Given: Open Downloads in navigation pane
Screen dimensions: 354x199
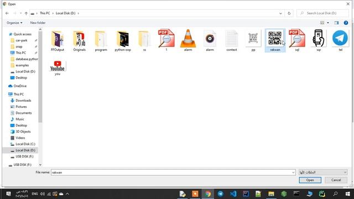Looking at the screenshot, I should pos(23,101).
